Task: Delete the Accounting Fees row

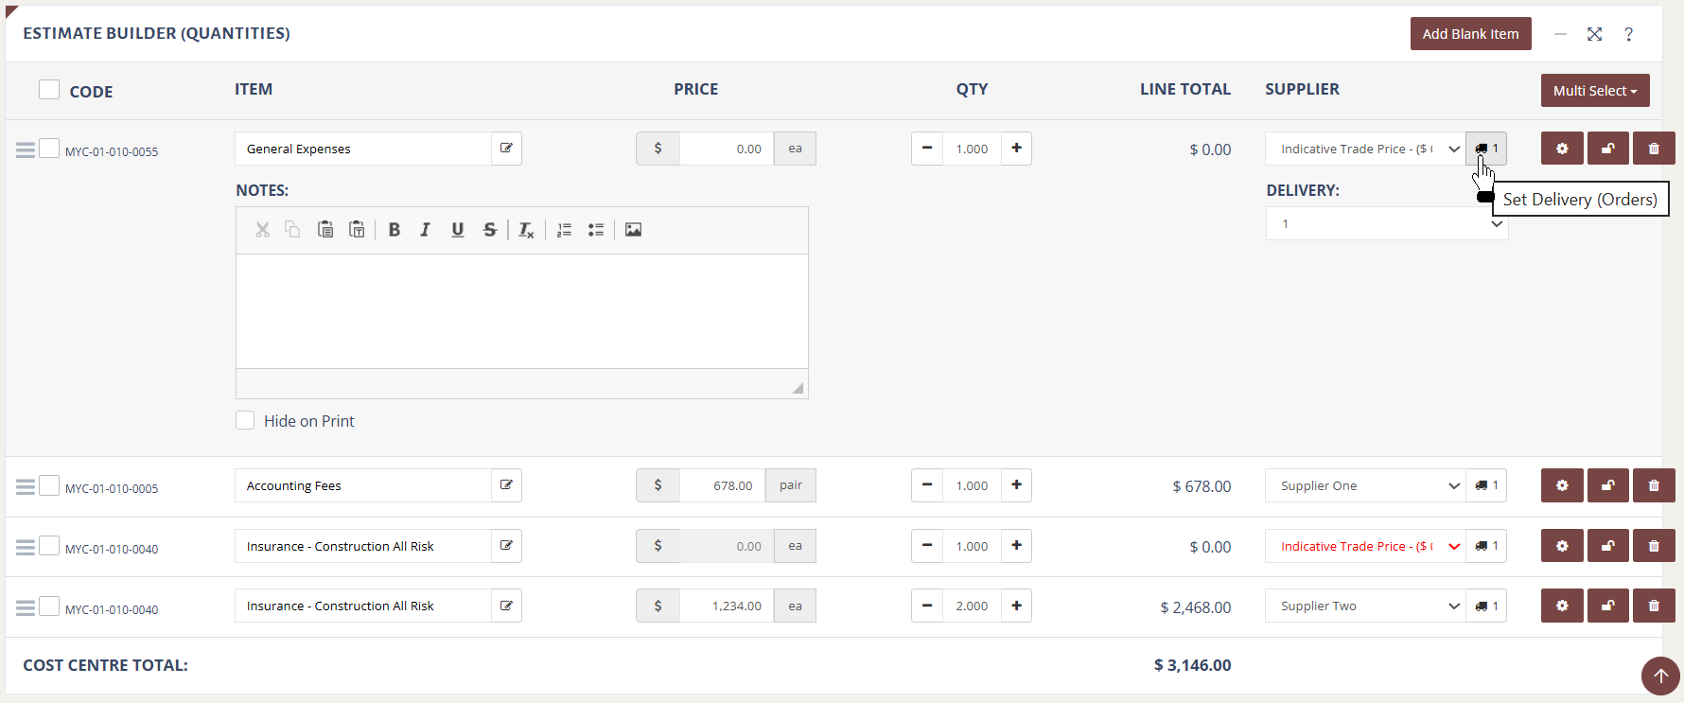Action: point(1653,485)
